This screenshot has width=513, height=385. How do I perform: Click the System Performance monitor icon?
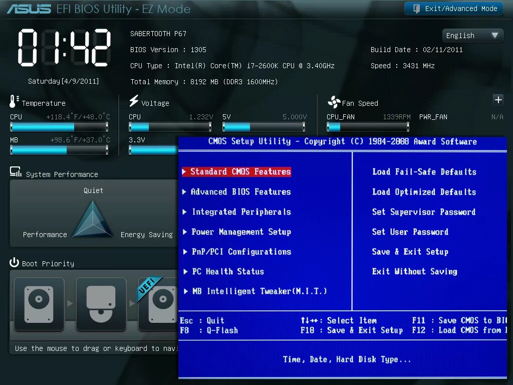16,171
